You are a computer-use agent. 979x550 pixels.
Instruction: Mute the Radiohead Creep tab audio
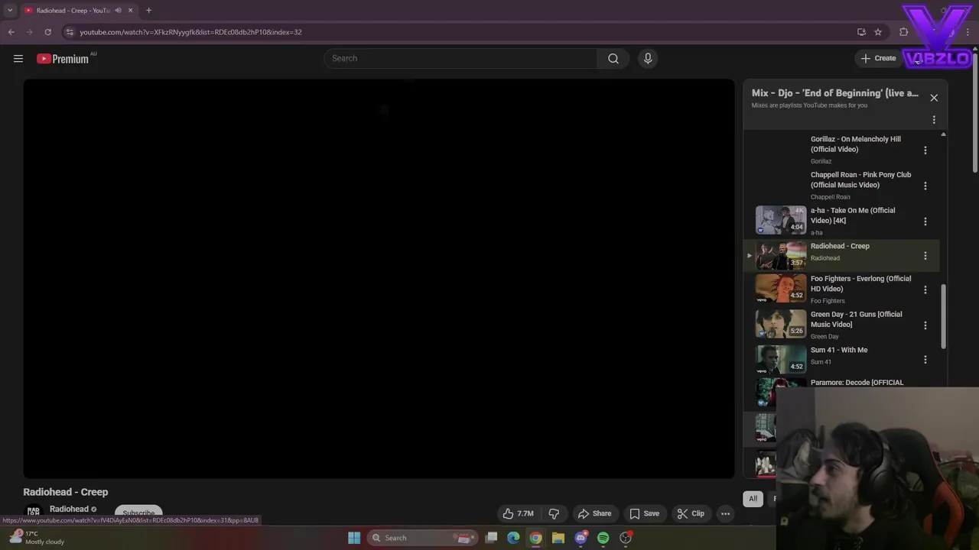coord(118,10)
